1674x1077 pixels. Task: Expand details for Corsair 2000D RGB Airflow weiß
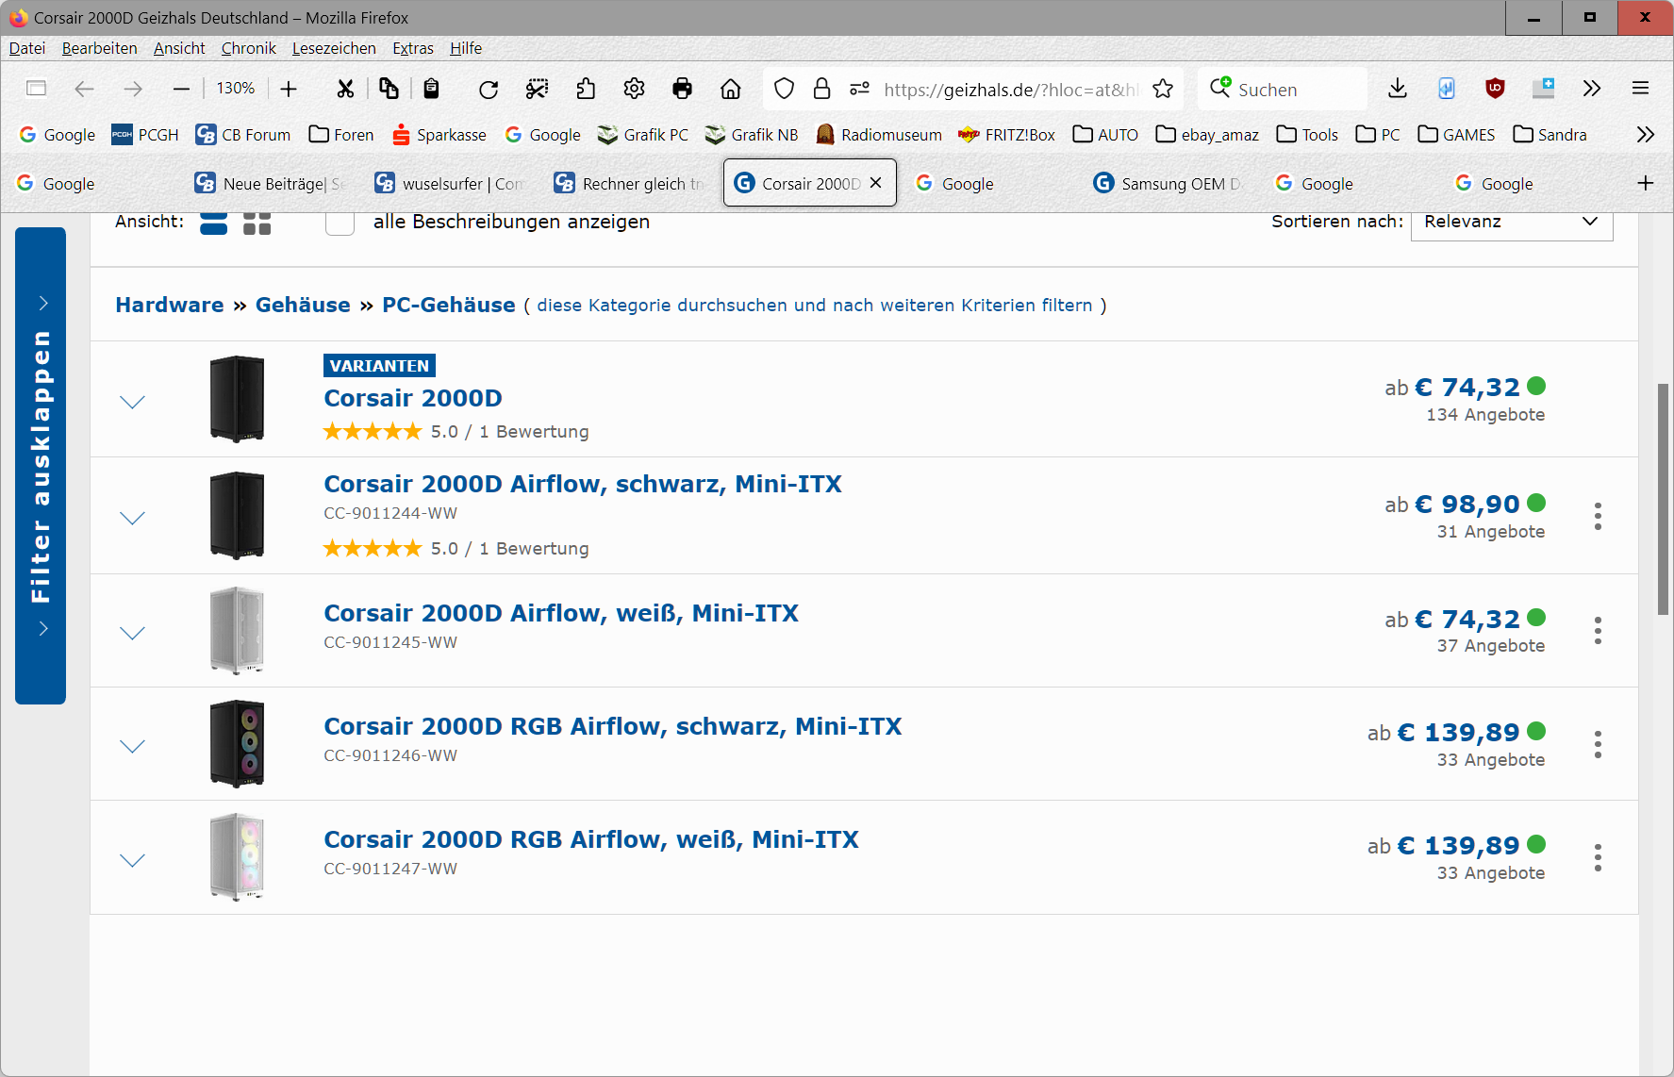[133, 861]
